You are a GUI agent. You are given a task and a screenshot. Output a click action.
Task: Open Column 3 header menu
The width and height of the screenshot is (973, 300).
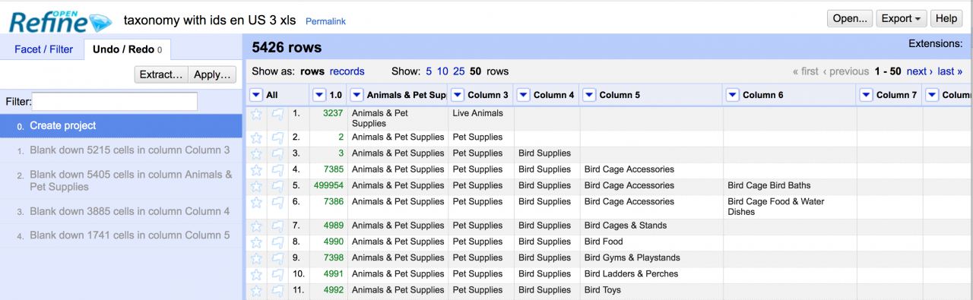click(x=458, y=95)
